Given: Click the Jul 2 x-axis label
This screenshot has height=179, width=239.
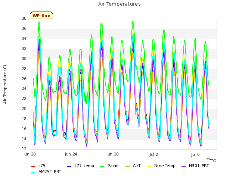Looking at the screenshot, I should click(x=154, y=154).
